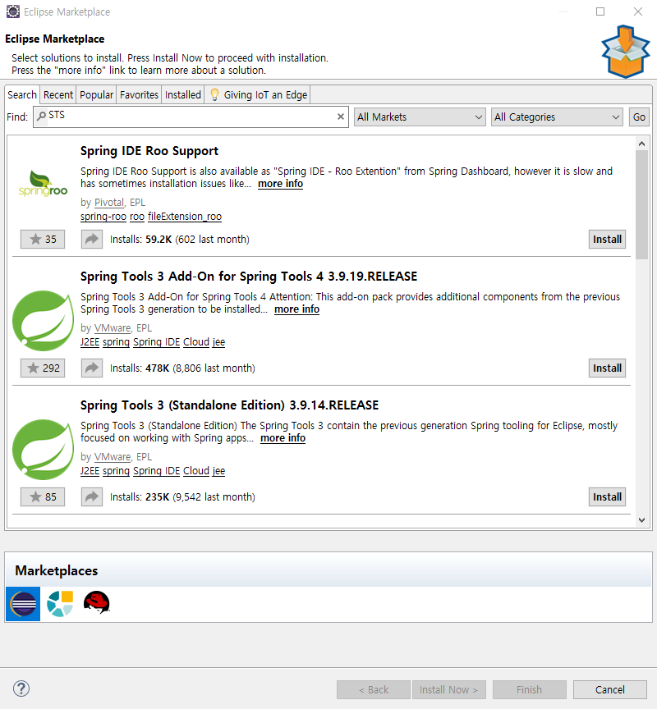Screen dimensions: 657x709
Task: Open the Giving IoT an Edge tab
Action: click(258, 95)
